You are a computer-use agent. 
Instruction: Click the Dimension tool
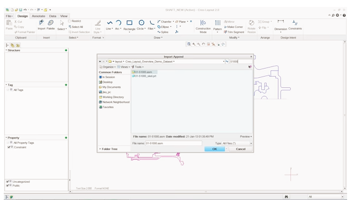point(281,26)
